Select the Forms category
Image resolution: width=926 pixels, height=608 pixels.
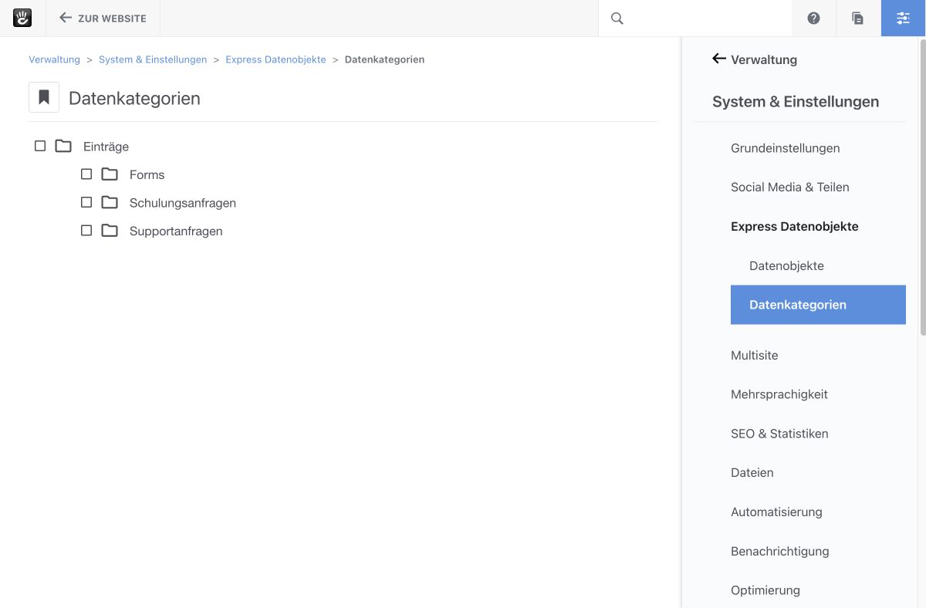[147, 175]
